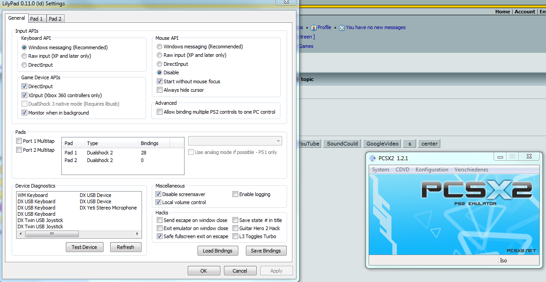Toggle Game Device DirectInput checkbox

point(25,86)
